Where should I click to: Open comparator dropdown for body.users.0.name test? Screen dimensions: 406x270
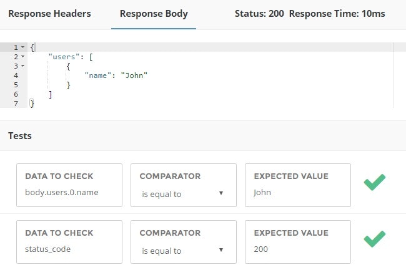pos(183,194)
